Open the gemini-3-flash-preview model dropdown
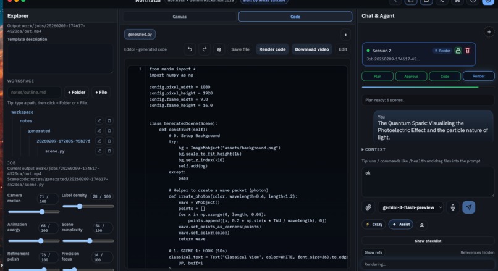 click(411, 207)
